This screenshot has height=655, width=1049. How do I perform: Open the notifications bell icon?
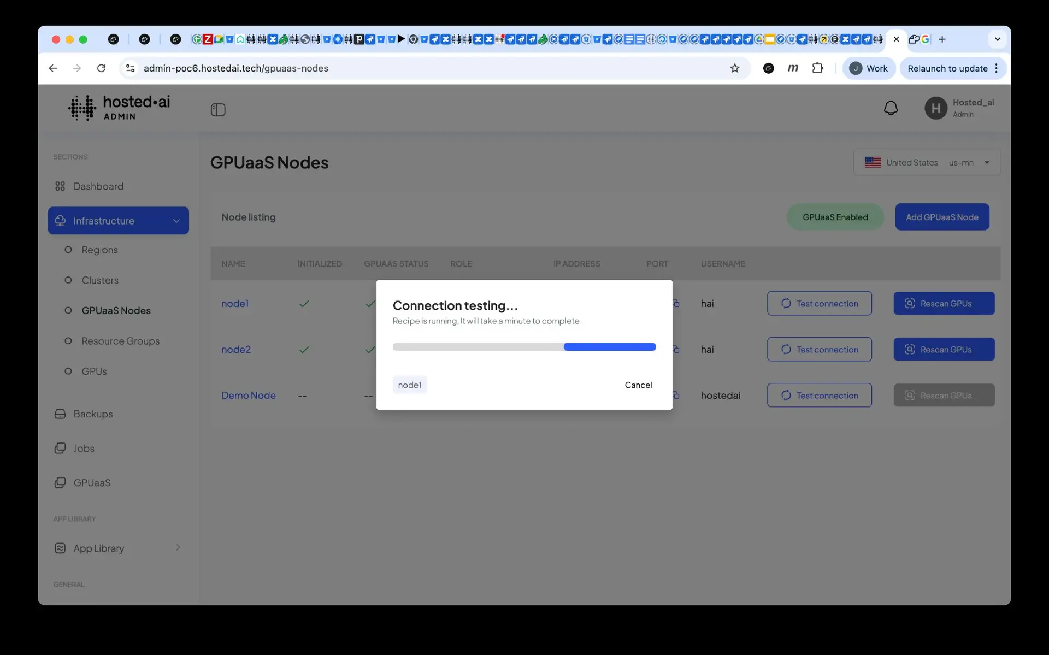pos(891,108)
